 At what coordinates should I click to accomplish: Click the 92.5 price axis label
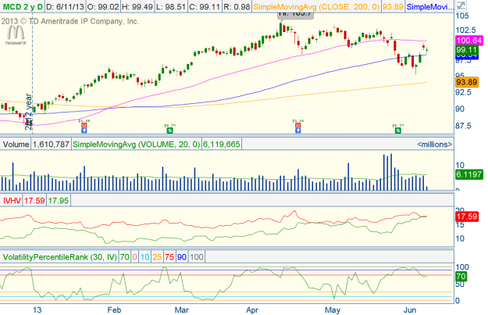tap(464, 92)
